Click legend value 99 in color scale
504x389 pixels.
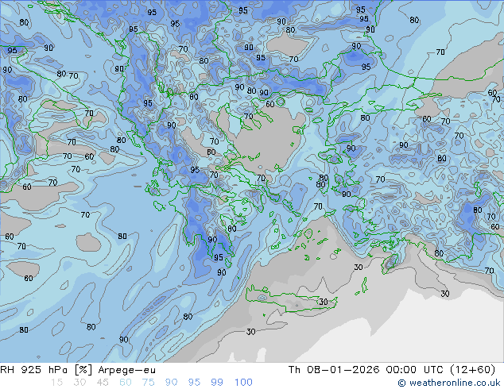[x=217, y=383]
